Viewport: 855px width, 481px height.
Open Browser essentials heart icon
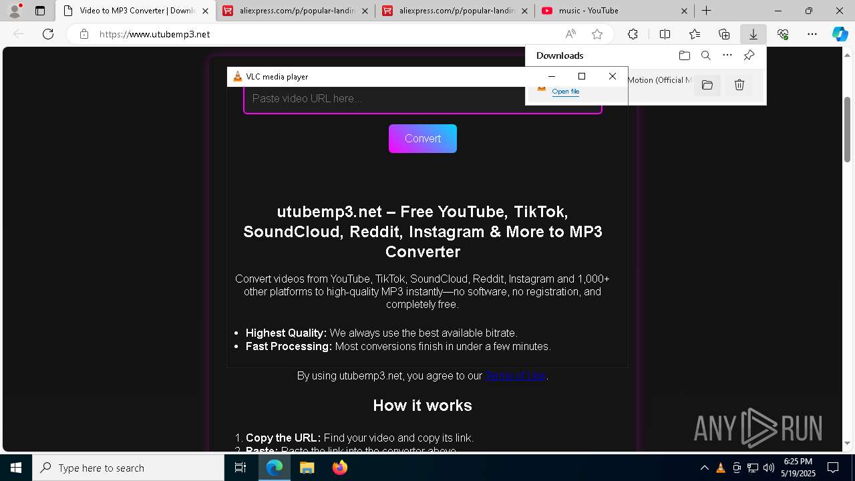click(783, 34)
